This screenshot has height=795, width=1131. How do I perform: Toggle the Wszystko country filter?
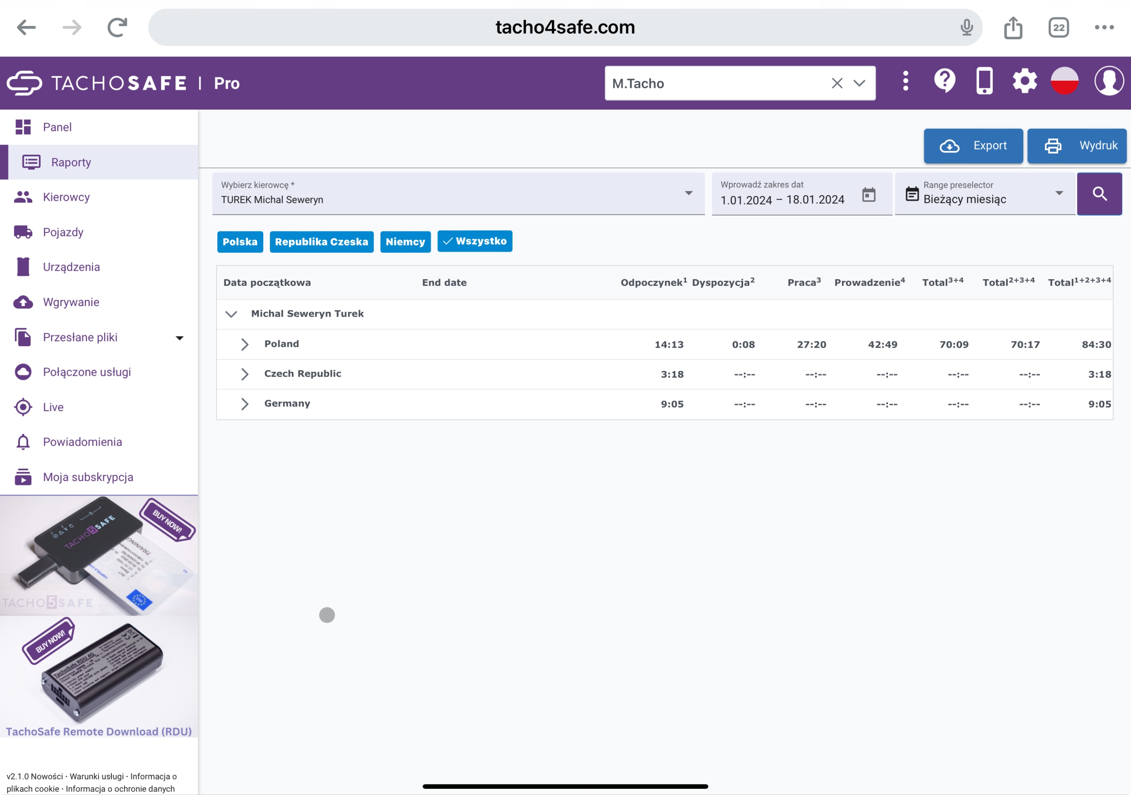point(474,241)
